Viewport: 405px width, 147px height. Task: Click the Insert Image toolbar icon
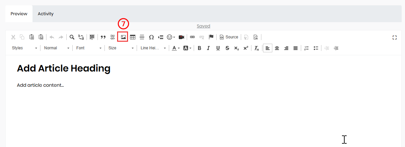pos(123,37)
